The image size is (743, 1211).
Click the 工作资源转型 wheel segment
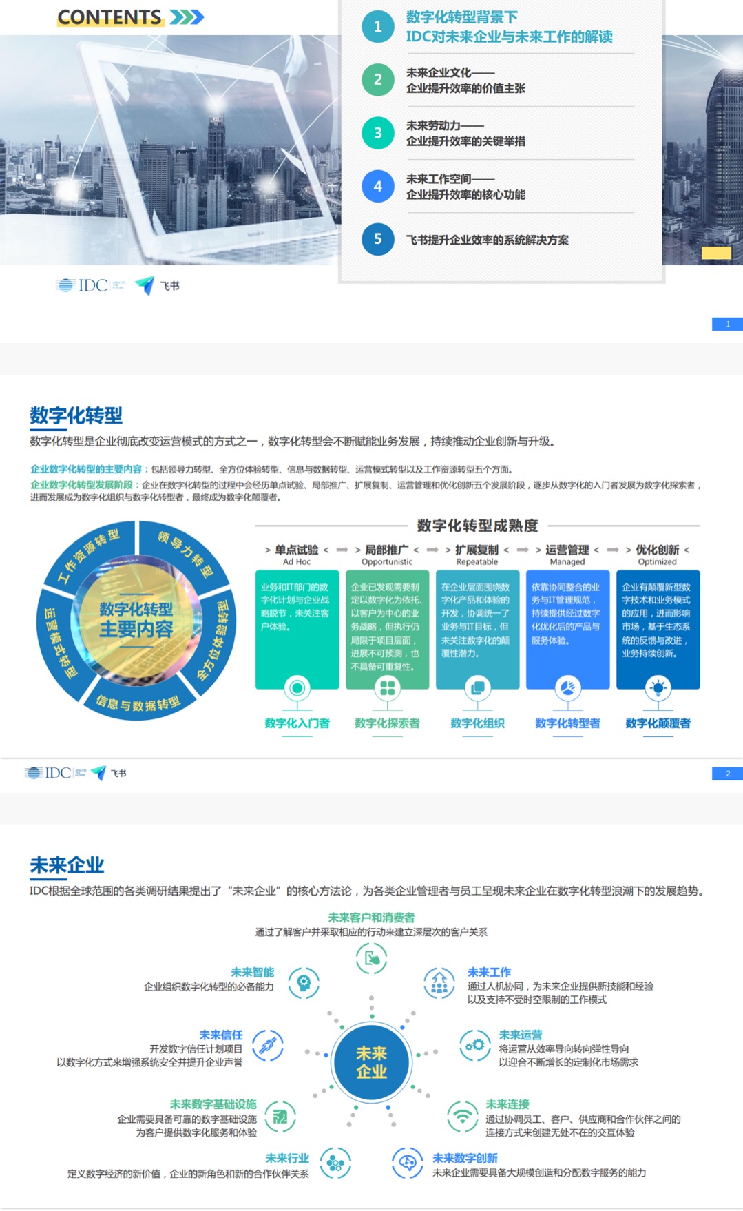pyautogui.click(x=88, y=555)
